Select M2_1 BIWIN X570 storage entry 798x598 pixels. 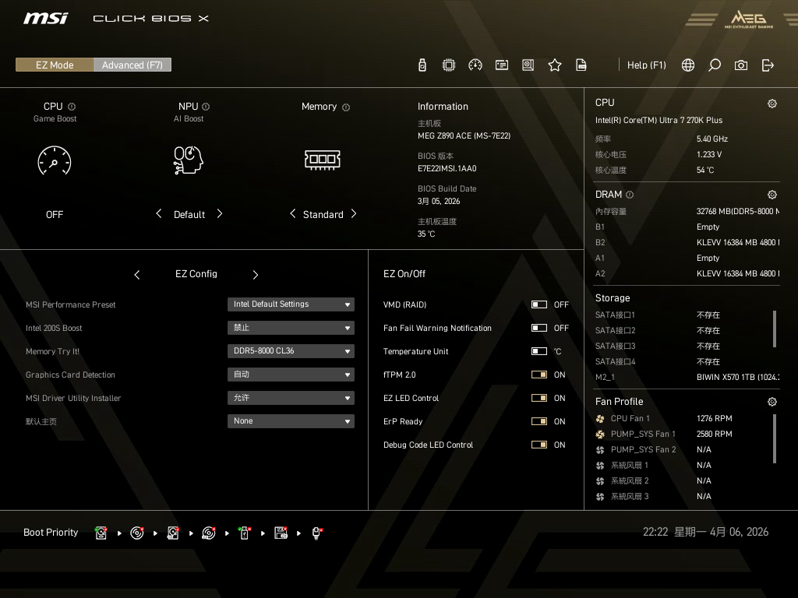(687, 378)
